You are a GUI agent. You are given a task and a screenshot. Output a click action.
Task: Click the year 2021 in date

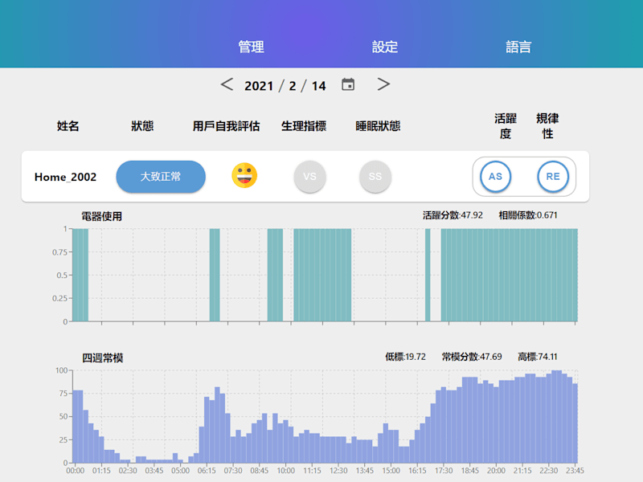click(259, 86)
